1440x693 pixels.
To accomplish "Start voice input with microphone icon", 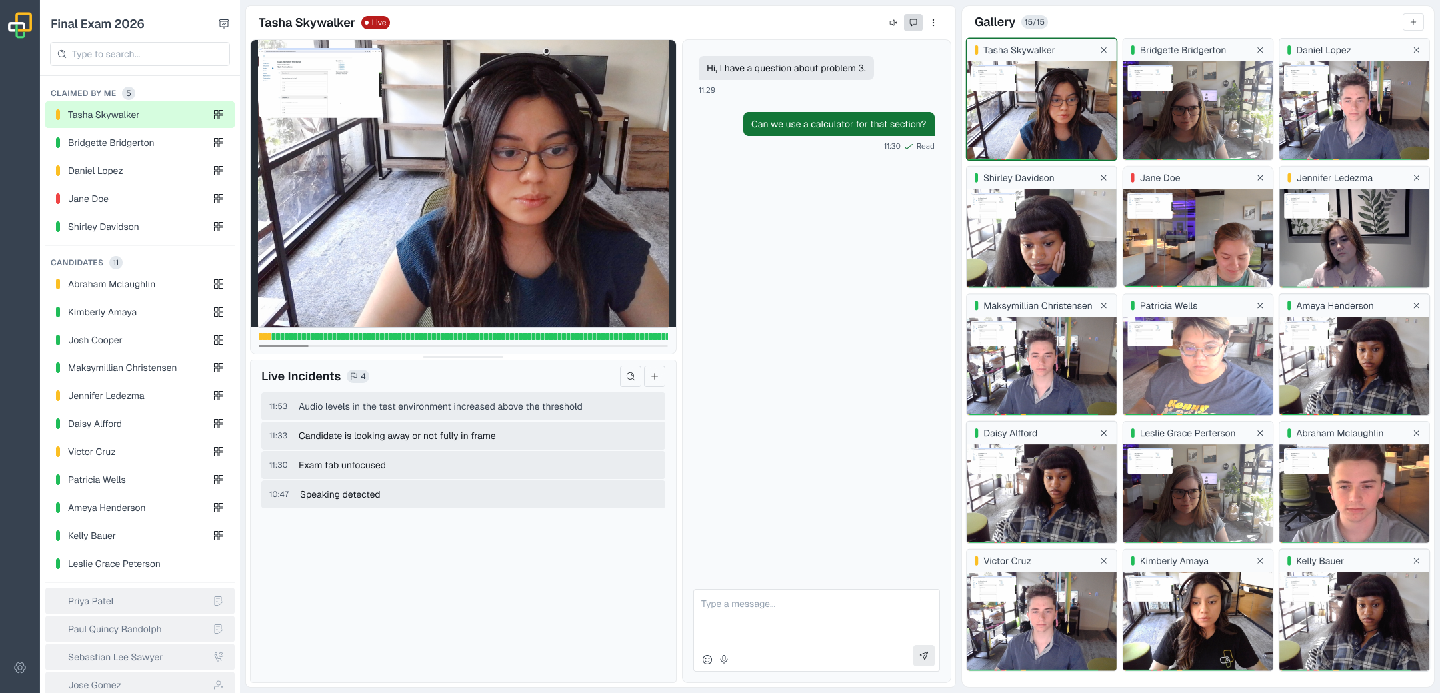I will [x=724, y=660].
